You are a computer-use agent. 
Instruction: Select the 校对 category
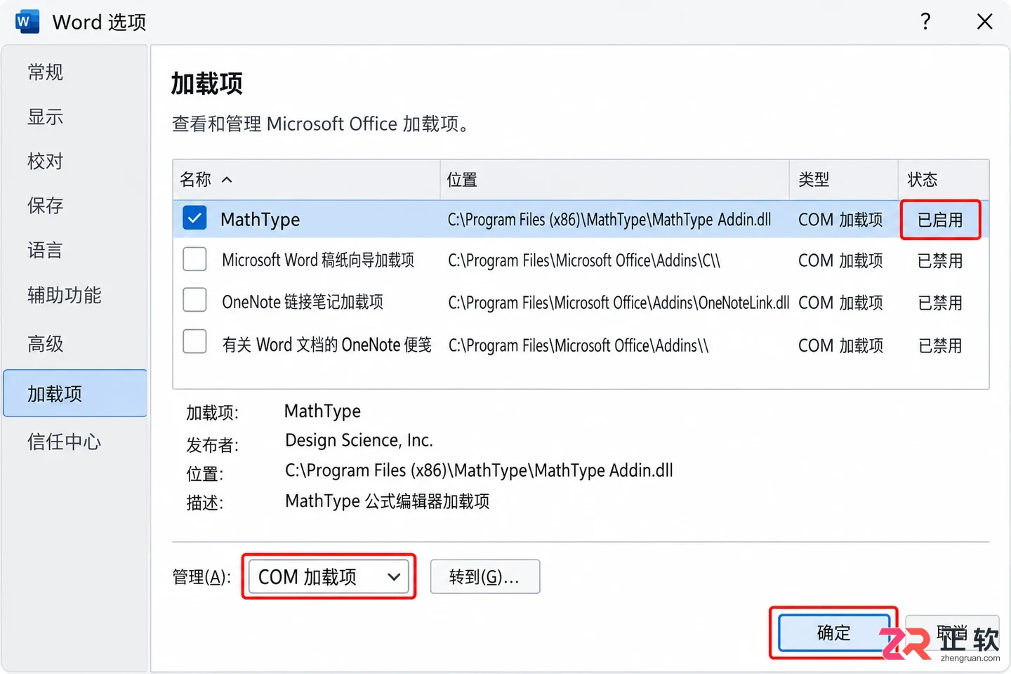pyautogui.click(x=74, y=161)
